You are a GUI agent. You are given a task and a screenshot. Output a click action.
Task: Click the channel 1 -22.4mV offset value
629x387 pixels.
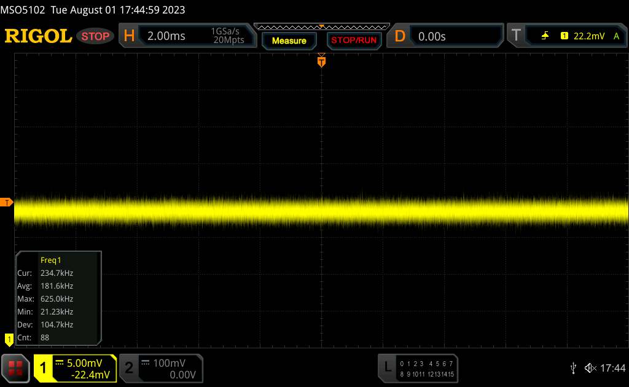[x=90, y=375]
